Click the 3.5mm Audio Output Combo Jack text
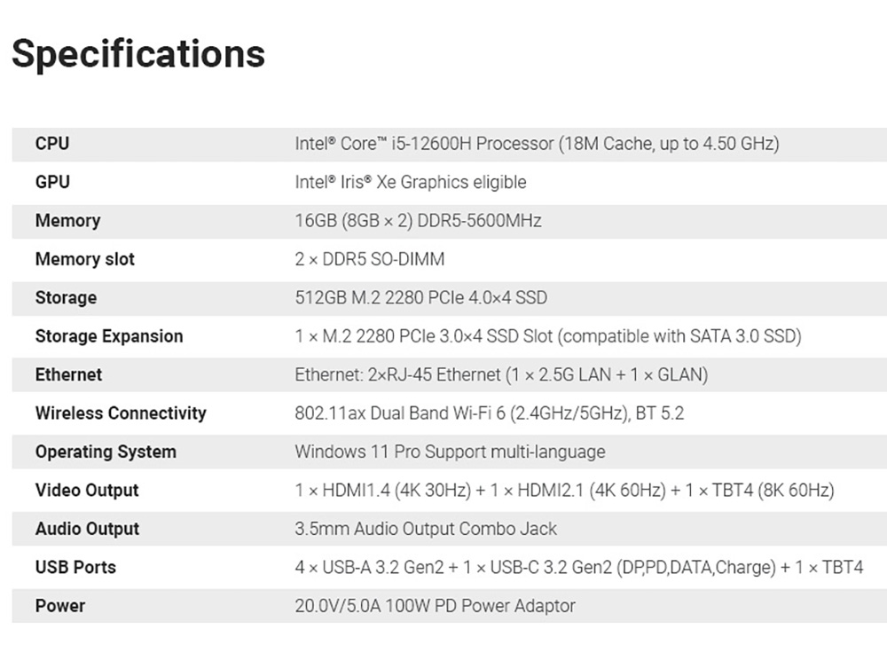 426,529
